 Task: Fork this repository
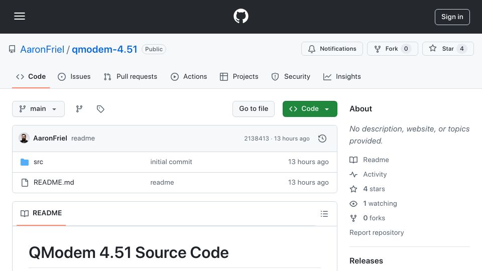tap(393, 49)
